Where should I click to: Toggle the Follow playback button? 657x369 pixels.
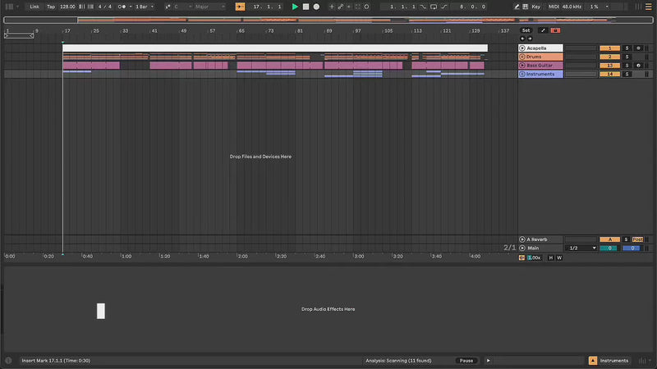(240, 7)
